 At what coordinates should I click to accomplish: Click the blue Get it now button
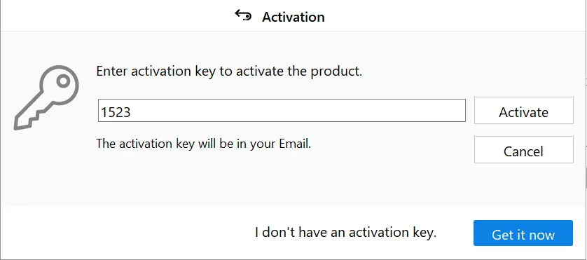tap(523, 233)
